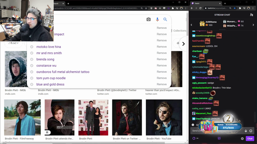Select the 'brenda song' search suggestion
Image resolution: width=257 pixels, height=144 pixels.
click(45, 59)
